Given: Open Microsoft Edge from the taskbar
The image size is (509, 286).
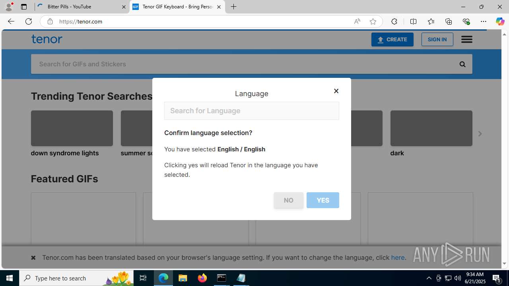Looking at the screenshot, I should coord(163,278).
